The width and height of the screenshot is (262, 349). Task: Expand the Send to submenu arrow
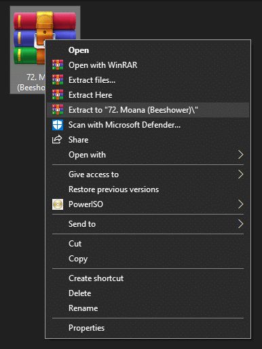(240, 224)
